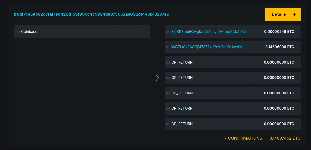
Task: Click the 7 CONFIRMATIONS label
Action: pyautogui.click(x=243, y=138)
